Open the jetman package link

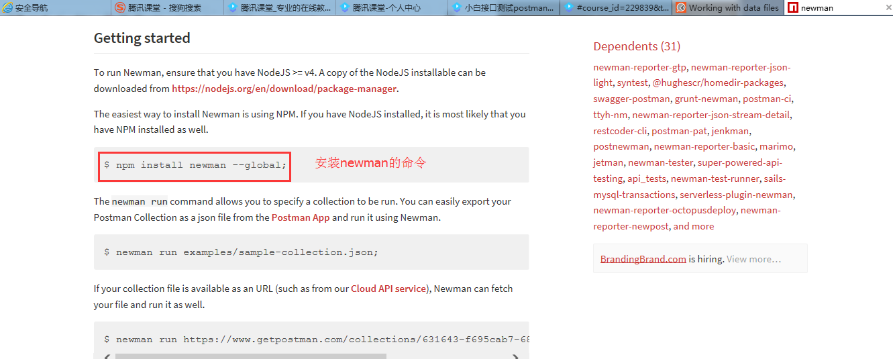[x=608, y=162]
